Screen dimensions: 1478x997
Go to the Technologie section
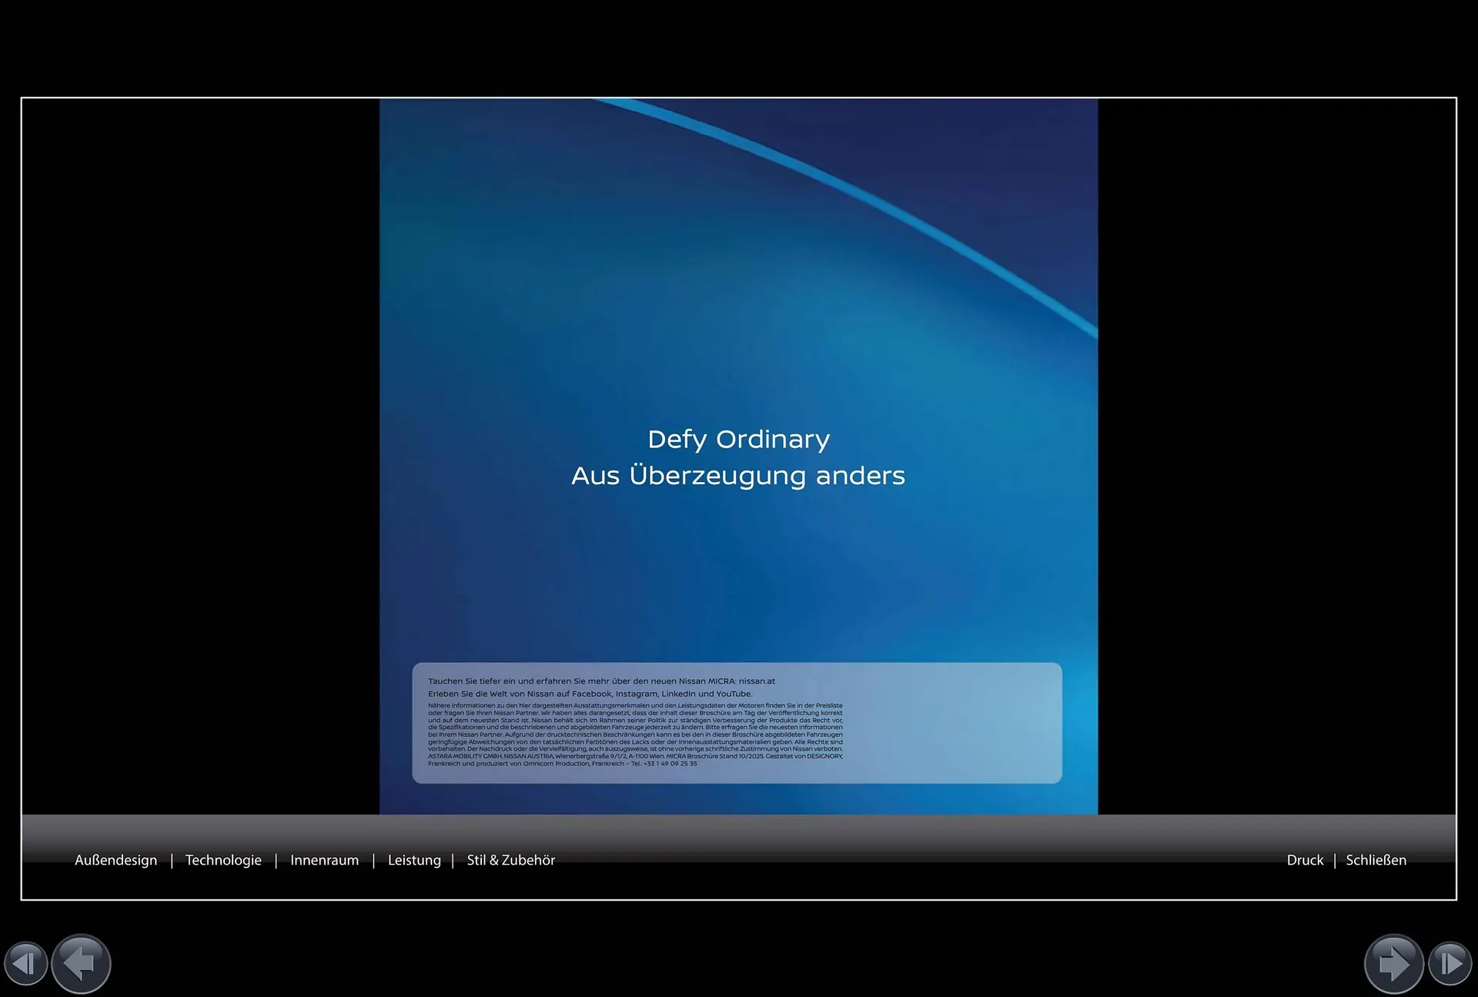click(x=223, y=860)
